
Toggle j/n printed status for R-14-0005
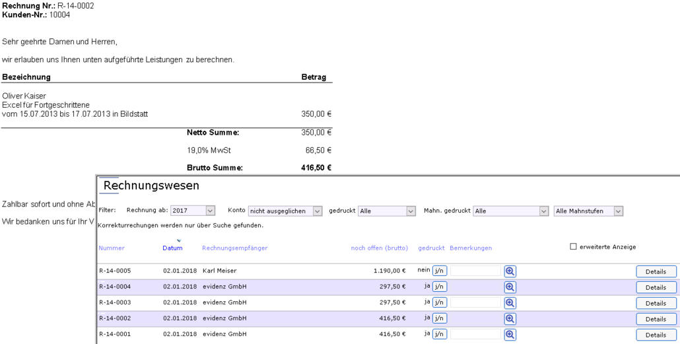pyautogui.click(x=439, y=271)
